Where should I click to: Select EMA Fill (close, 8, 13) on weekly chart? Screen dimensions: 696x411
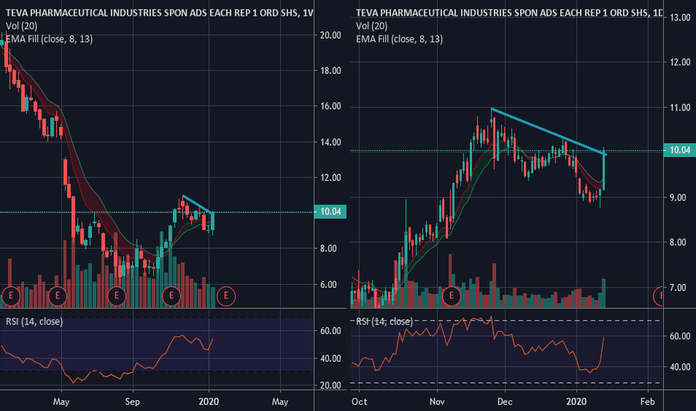[49, 39]
